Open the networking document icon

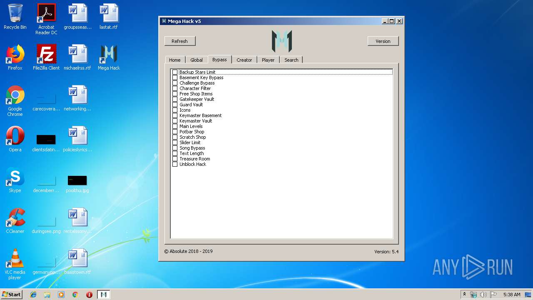(x=77, y=98)
